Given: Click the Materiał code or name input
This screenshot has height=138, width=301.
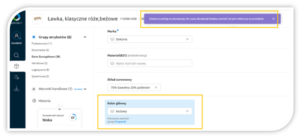Looking at the screenshot, I should (150, 63).
